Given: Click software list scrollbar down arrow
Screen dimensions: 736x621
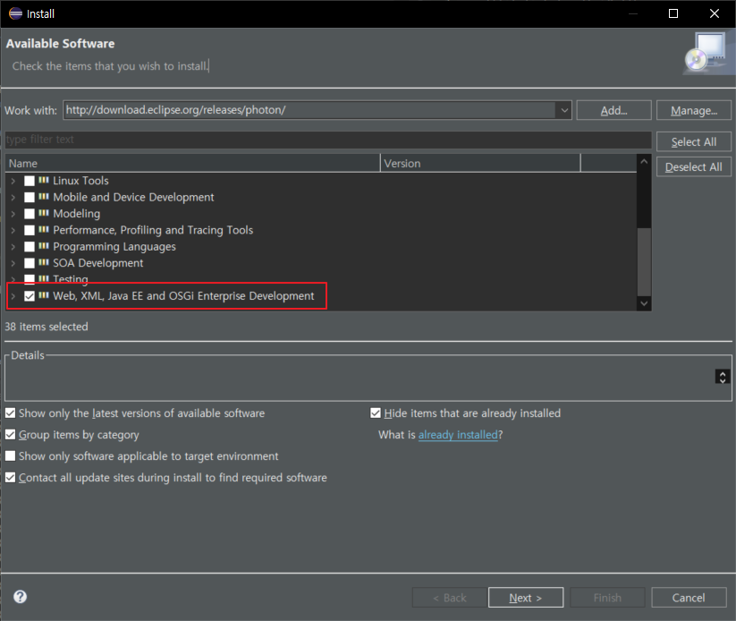Looking at the screenshot, I should point(644,303).
